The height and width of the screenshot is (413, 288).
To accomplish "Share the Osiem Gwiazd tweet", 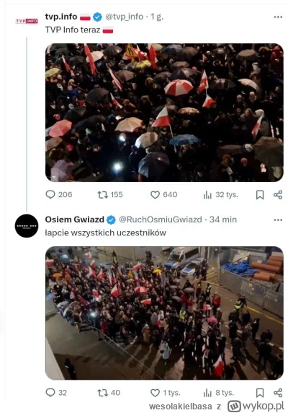I will click(278, 393).
